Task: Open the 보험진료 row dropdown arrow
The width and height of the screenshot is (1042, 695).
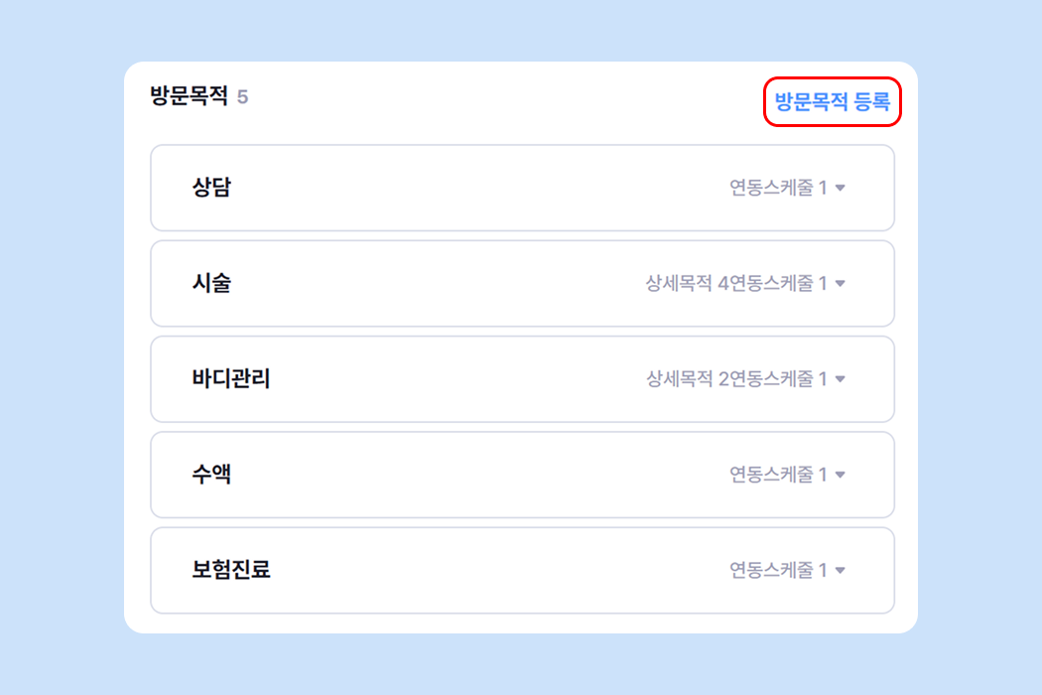Action: (x=841, y=571)
